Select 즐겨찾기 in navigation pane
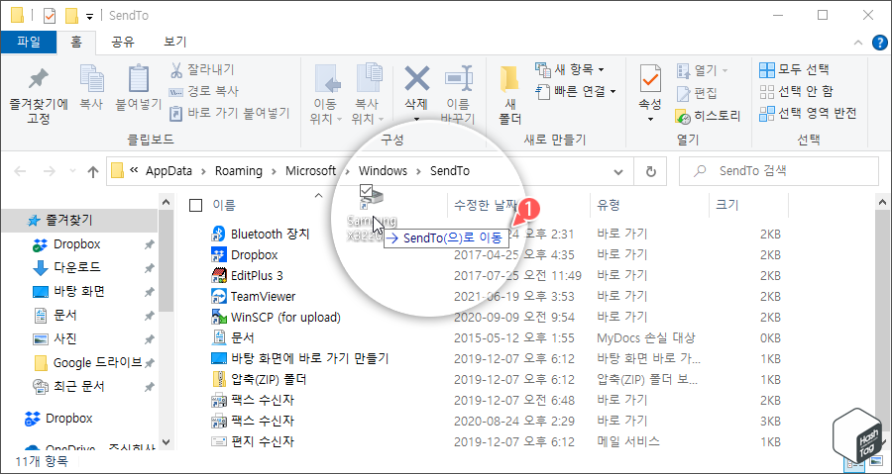Image resolution: width=892 pixels, height=474 pixels. coord(68,221)
